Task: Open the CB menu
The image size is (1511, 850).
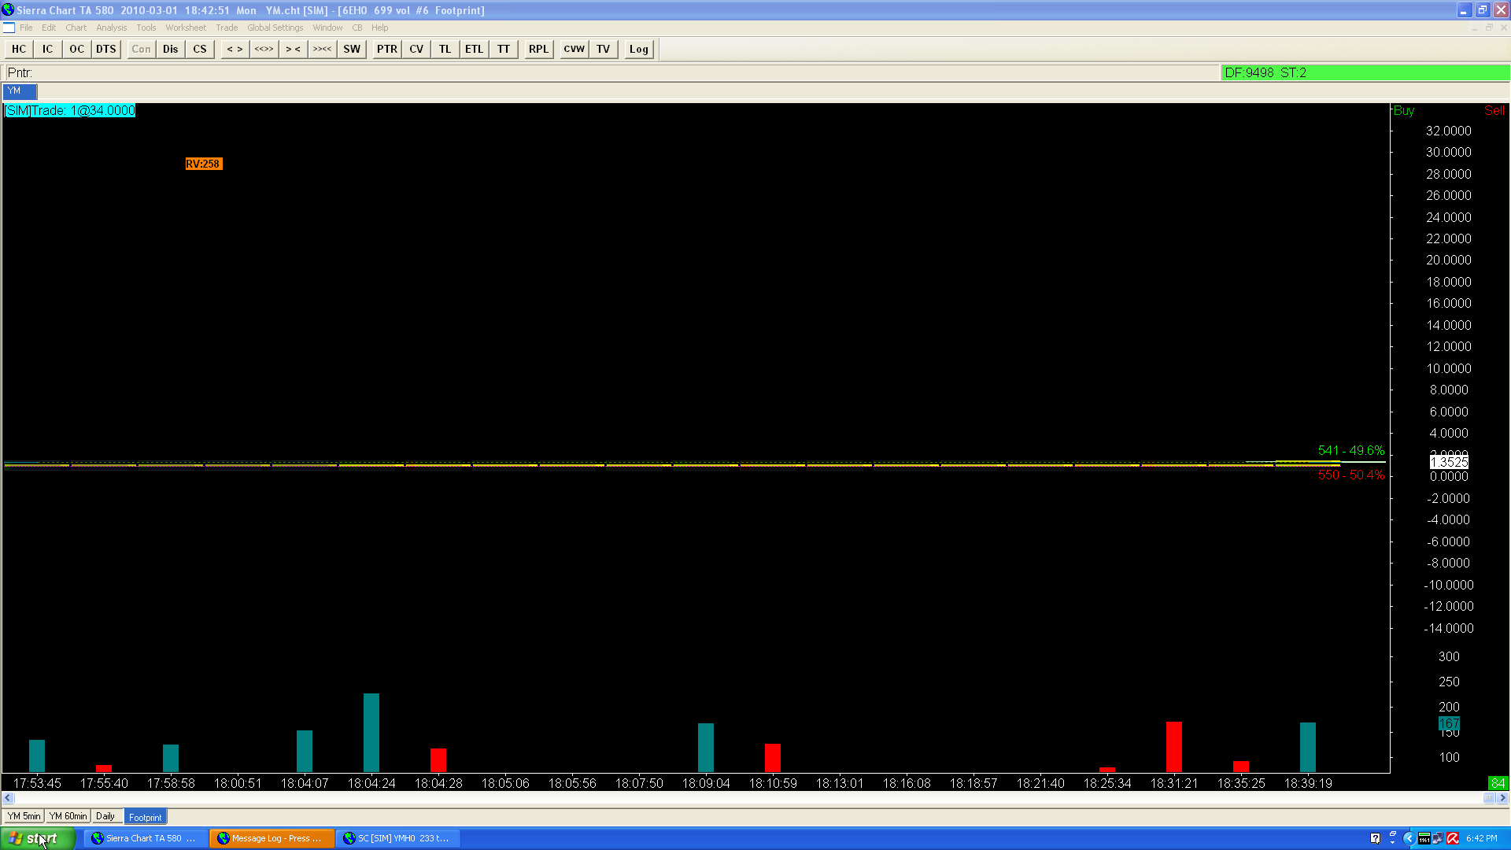Action: [x=357, y=28]
